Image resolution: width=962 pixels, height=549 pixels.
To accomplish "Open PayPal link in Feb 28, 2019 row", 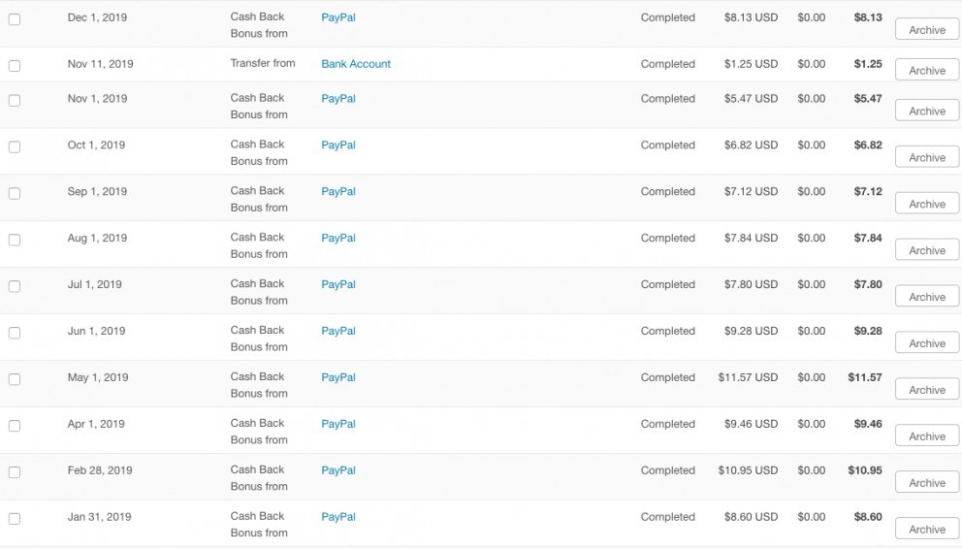I will pyautogui.click(x=338, y=470).
